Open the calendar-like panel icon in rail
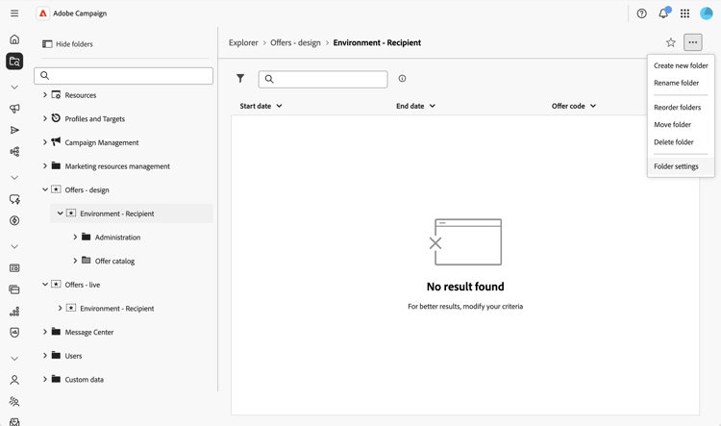 (14, 267)
